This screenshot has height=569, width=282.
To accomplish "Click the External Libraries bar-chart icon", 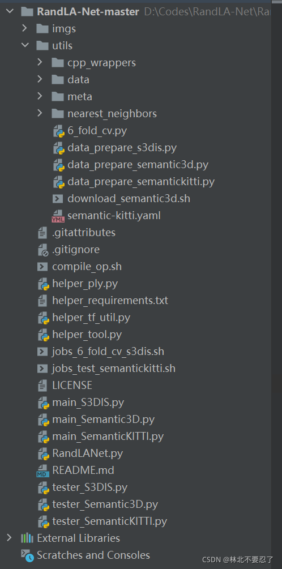I will tap(27, 538).
